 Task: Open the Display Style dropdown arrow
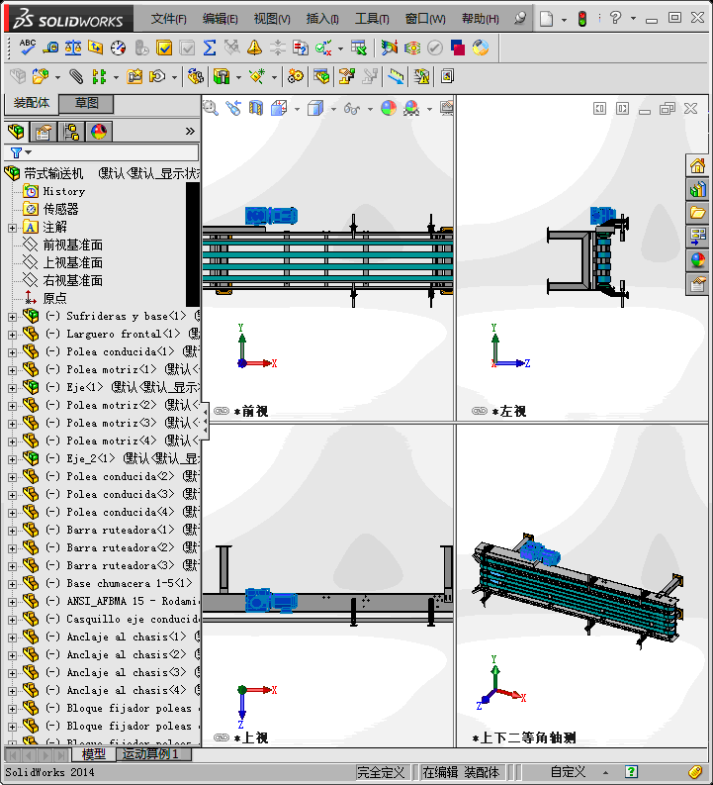pyautogui.click(x=333, y=109)
